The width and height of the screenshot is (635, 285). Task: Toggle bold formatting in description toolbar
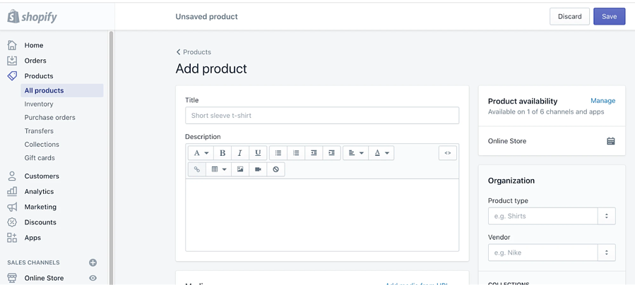pyautogui.click(x=222, y=153)
